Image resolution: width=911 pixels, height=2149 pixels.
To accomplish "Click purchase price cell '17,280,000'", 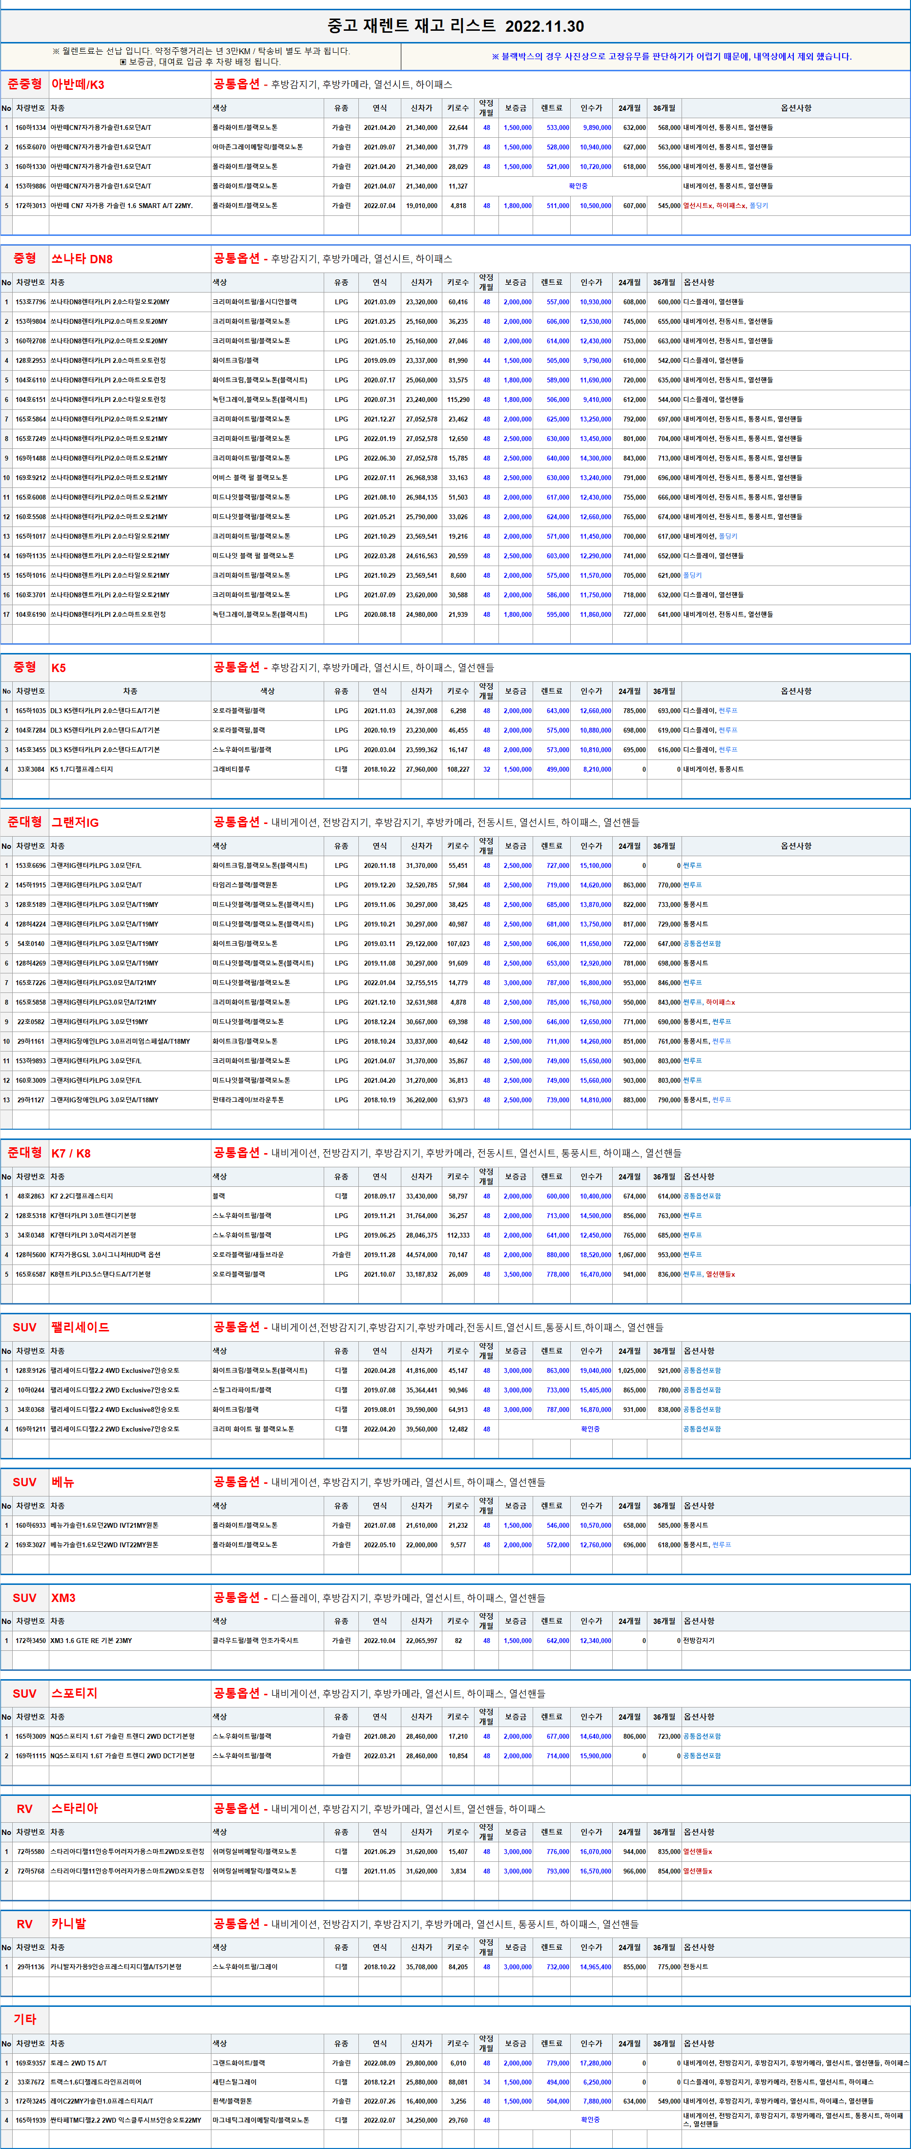I will (x=592, y=2063).
